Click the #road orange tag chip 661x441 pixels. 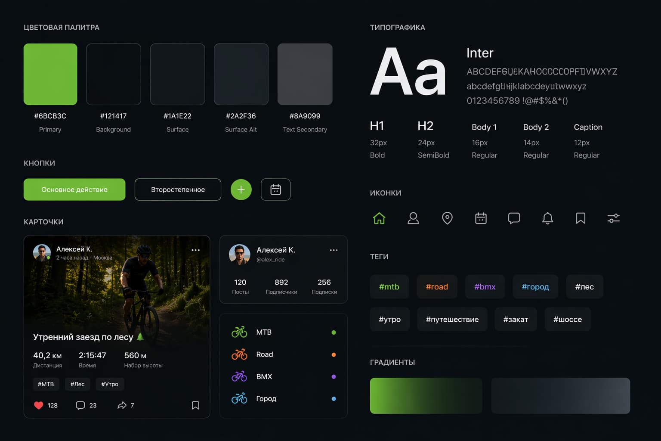point(437,287)
